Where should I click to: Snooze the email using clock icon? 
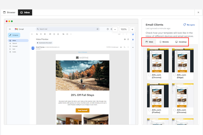pyautogui.click(x=54, y=34)
